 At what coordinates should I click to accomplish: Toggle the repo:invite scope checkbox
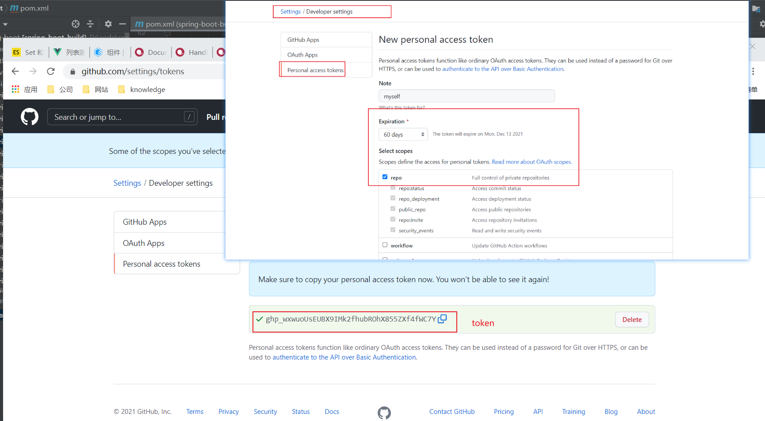(393, 219)
